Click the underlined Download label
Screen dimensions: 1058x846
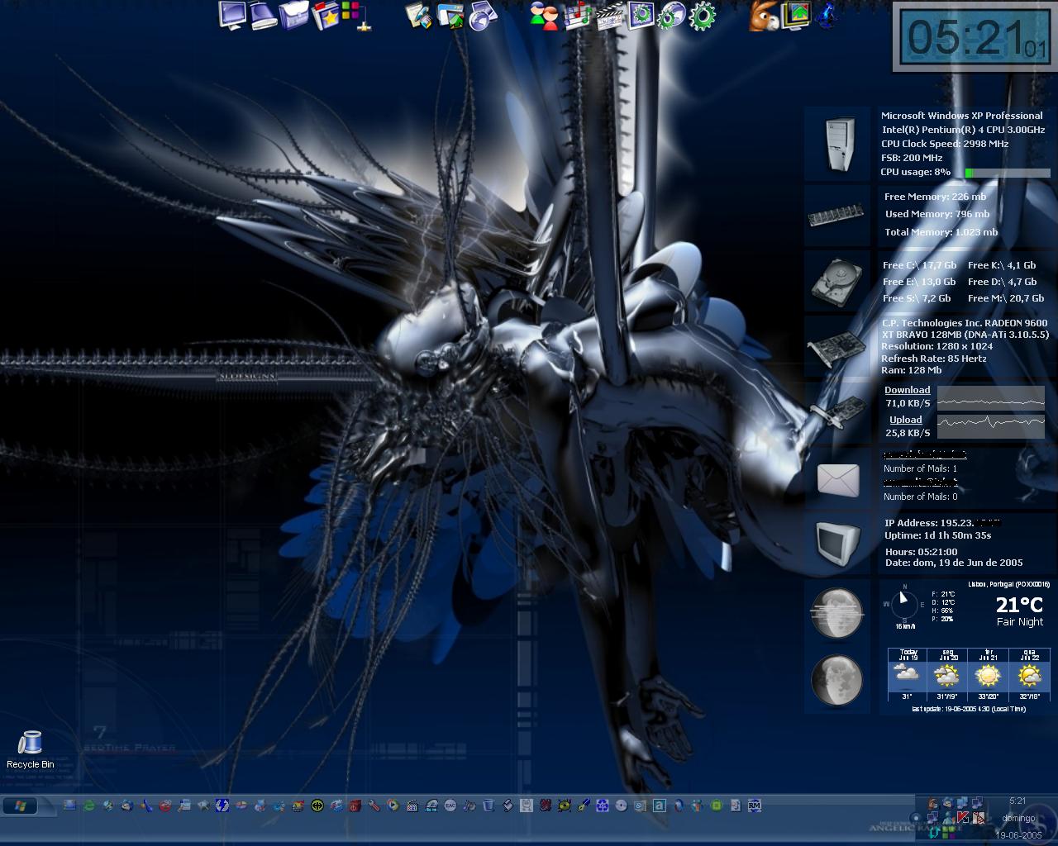[907, 390]
